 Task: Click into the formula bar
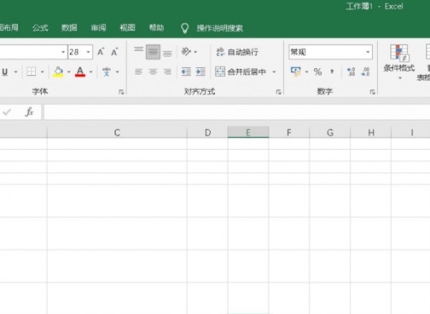236,112
